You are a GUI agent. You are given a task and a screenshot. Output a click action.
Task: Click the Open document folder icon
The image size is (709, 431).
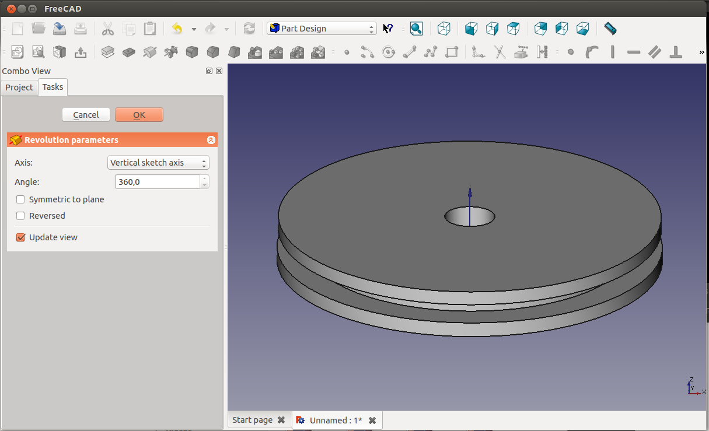[x=39, y=29]
